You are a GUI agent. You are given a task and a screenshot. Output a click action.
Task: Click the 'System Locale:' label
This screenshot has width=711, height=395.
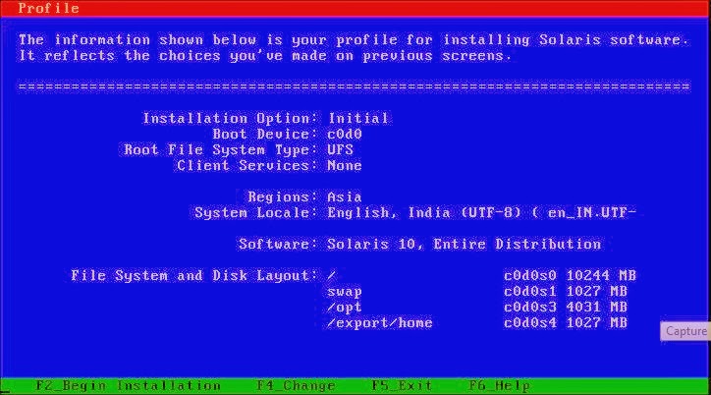(256, 213)
